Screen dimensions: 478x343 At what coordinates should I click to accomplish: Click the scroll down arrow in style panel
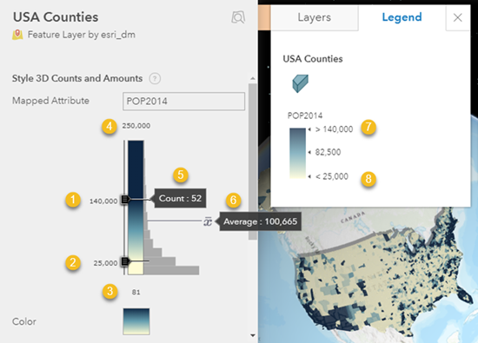tap(253, 335)
